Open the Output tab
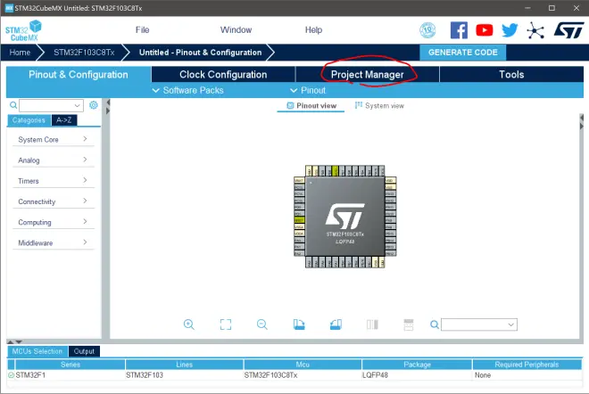The width and height of the screenshot is (589, 394). pos(84,351)
